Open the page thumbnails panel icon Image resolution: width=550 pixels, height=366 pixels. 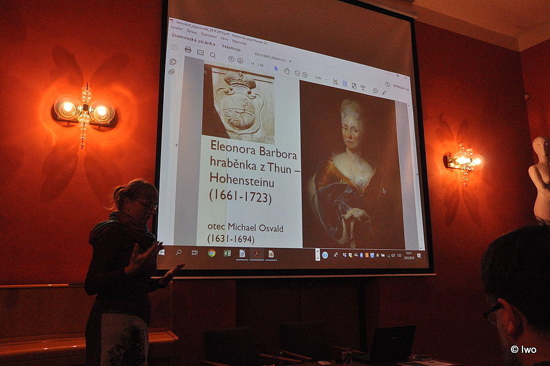click(173, 62)
